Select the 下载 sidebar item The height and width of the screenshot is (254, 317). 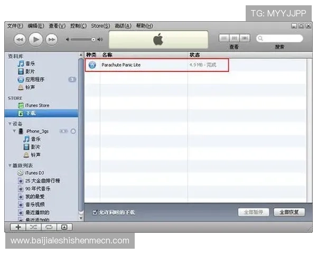click(x=41, y=113)
